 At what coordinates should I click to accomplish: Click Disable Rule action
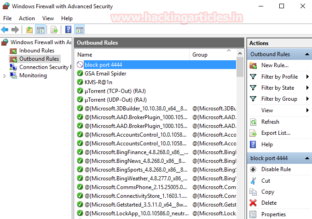coord(276,169)
